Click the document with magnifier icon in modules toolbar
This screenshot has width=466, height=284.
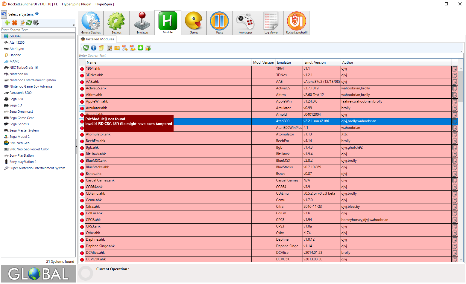tap(125, 48)
